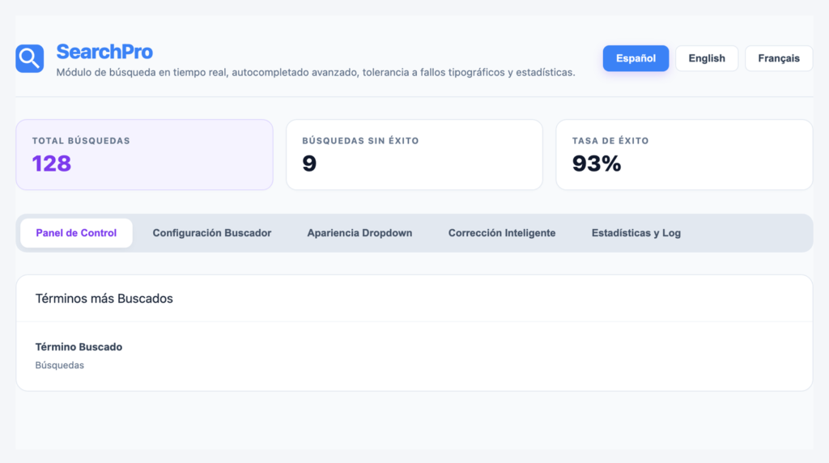Click the value 128
The width and height of the screenshot is (829, 463).
pyautogui.click(x=52, y=164)
